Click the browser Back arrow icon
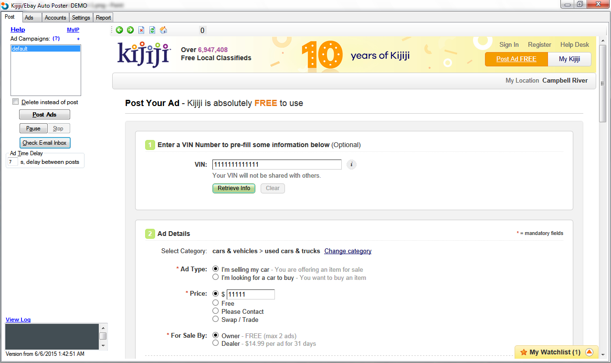This screenshot has height=363, width=611. (x=119, y=30)
